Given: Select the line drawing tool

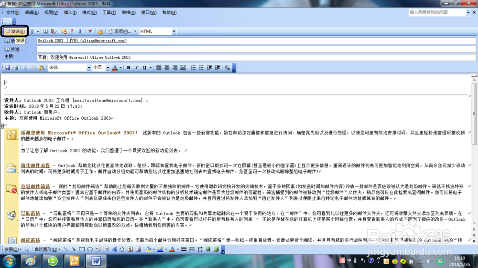Looking at the screenshot, I should [65, 249].
